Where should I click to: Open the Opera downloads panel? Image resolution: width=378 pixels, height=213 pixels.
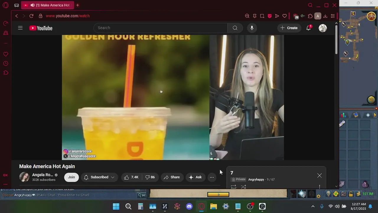pos(325,16)
